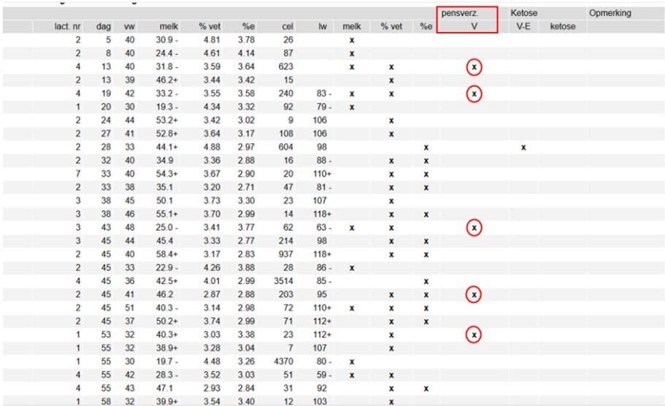
Task: Select the 'Opmerking' column header
Action: pos(610,13)
